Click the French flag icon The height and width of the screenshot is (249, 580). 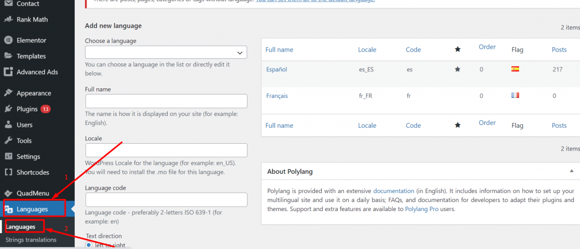[515, 95]
